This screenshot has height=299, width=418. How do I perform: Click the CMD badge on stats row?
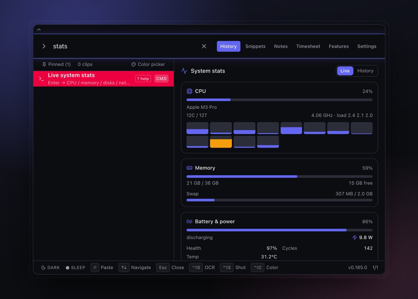[161, 78]
